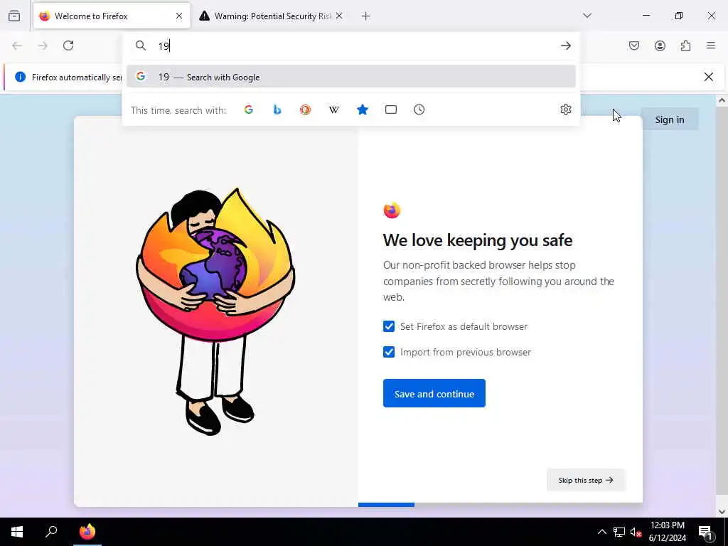Viewport: 728px width, 546px height.
Task: Search in open Tabs icon
Action: (391, 109)
